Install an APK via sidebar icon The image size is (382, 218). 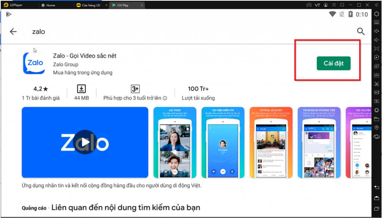coord(377,75)
